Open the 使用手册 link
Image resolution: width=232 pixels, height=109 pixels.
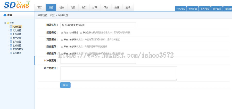[193, 9]
